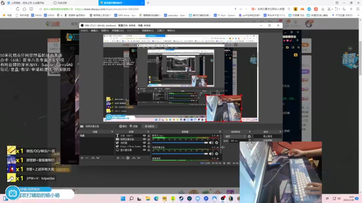Pop out the 来源 panel dock icon
Screen dimensions: 362x203
tap(148, 132)
